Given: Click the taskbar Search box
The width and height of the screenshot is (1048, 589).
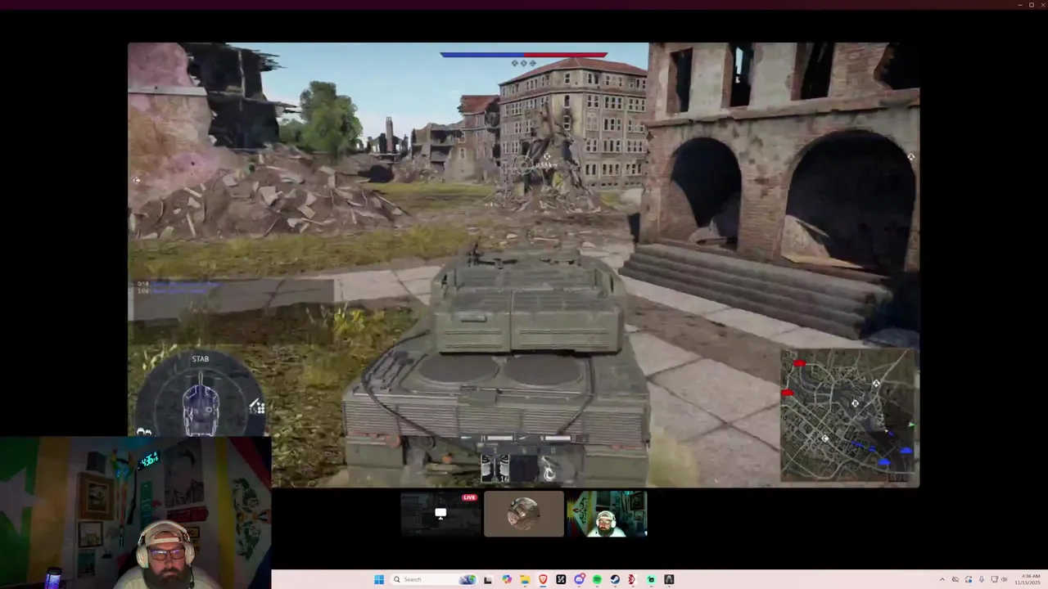Looking at the screenshot, I should click(x=433, y=579).
